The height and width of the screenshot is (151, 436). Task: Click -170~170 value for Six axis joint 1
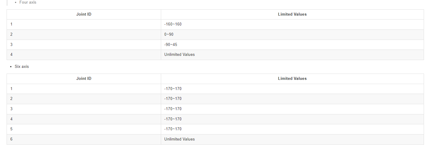point(173,89)
